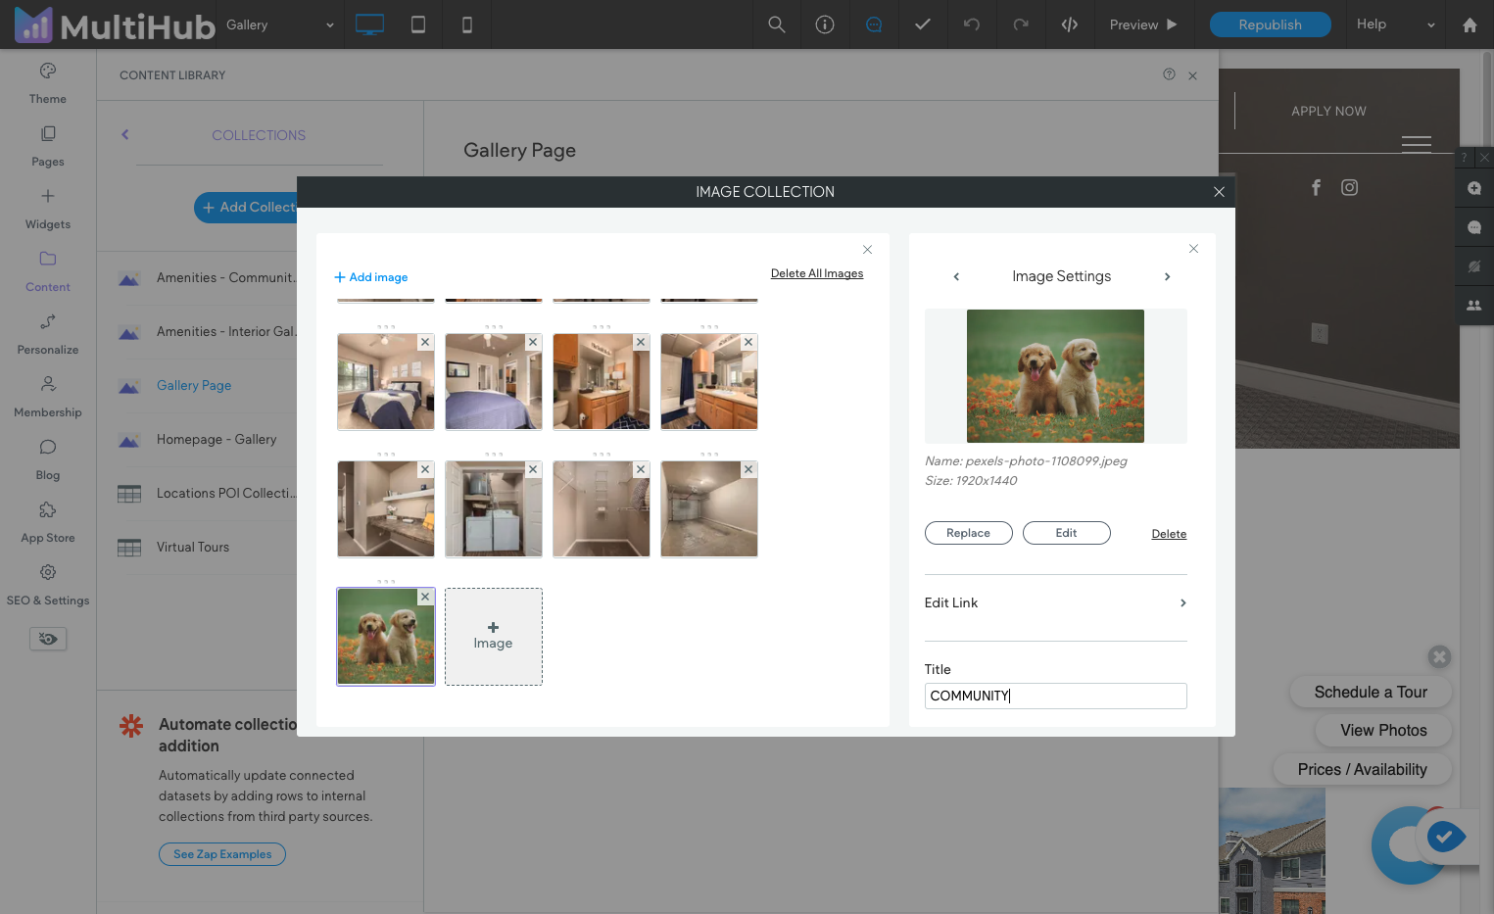Open developer mode code icon

(x=1070, y=24)
